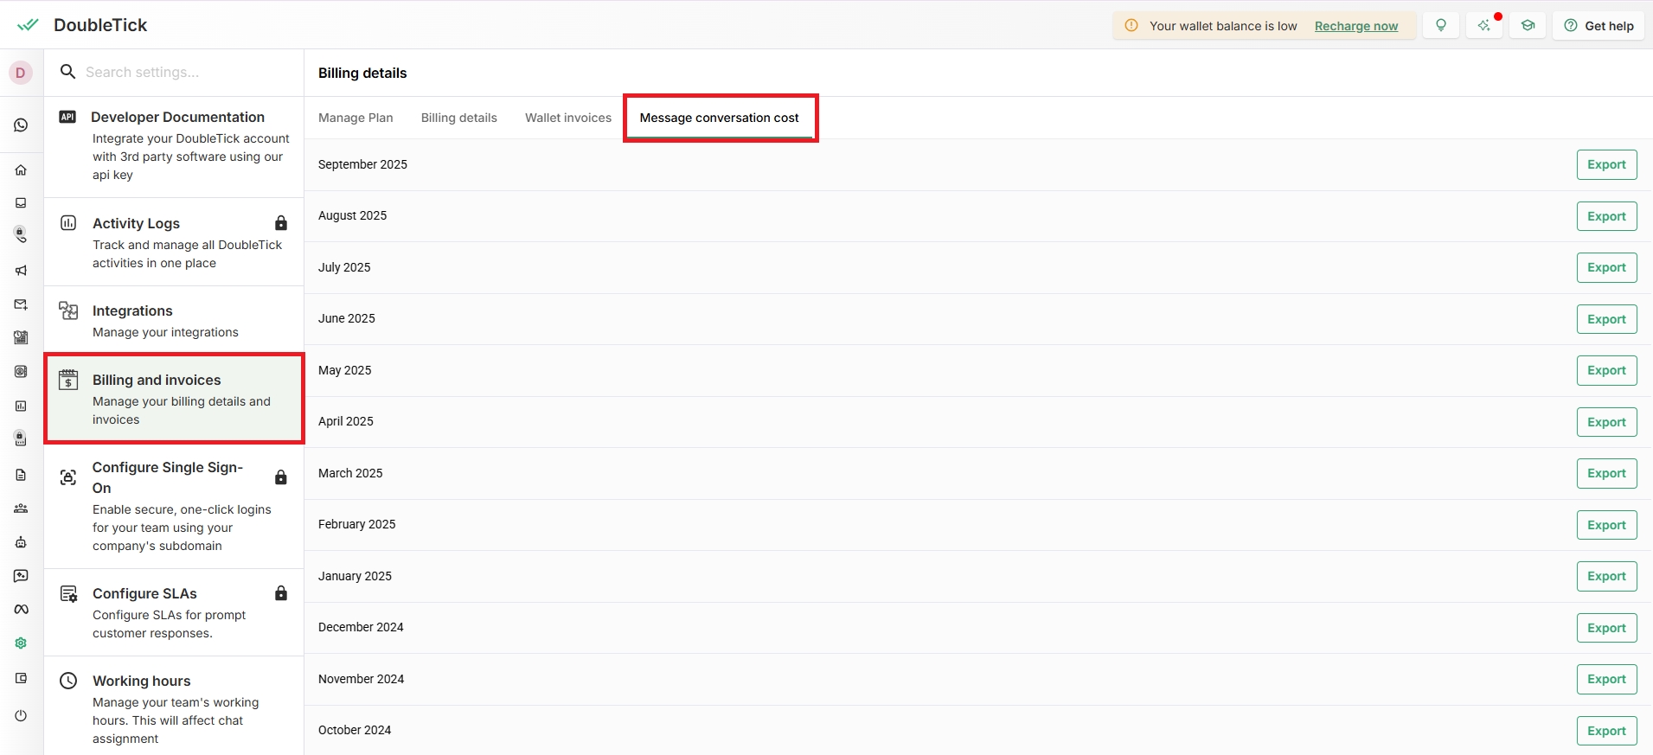Click the lightbulb icon in top bar
This screenshot has width=1653, height=755.
[1441, 26]
